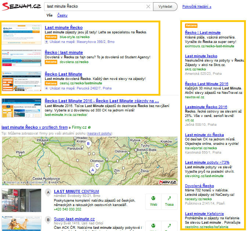The height and width of the screenshot is (231, 247).
Task: Click cestuj.cz/recko/lastminute URL
Action: click(81, 83)
